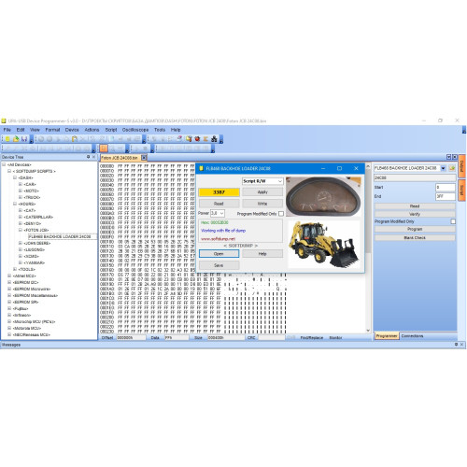Viewport: 467px width, 467px height.
Task: Click the End address field
Action: 446,196
